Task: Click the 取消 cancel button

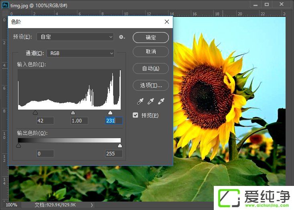Action: click(x=151, y=52)
